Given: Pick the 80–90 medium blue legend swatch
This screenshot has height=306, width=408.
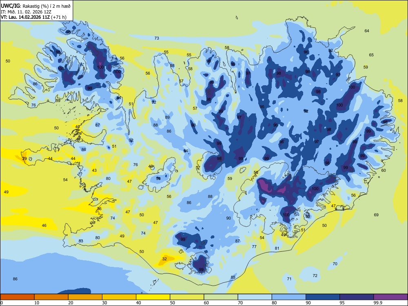Looking at the screenshot, I should (289, 297).
